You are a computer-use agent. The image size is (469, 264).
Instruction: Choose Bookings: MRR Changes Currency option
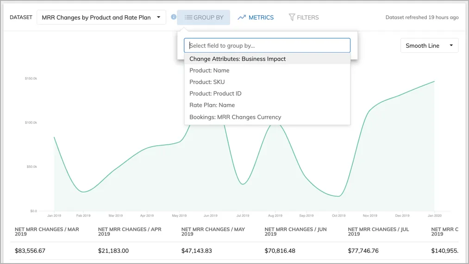267,117
